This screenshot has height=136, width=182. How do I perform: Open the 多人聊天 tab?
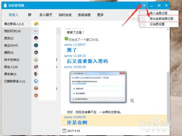coord(46,15)
